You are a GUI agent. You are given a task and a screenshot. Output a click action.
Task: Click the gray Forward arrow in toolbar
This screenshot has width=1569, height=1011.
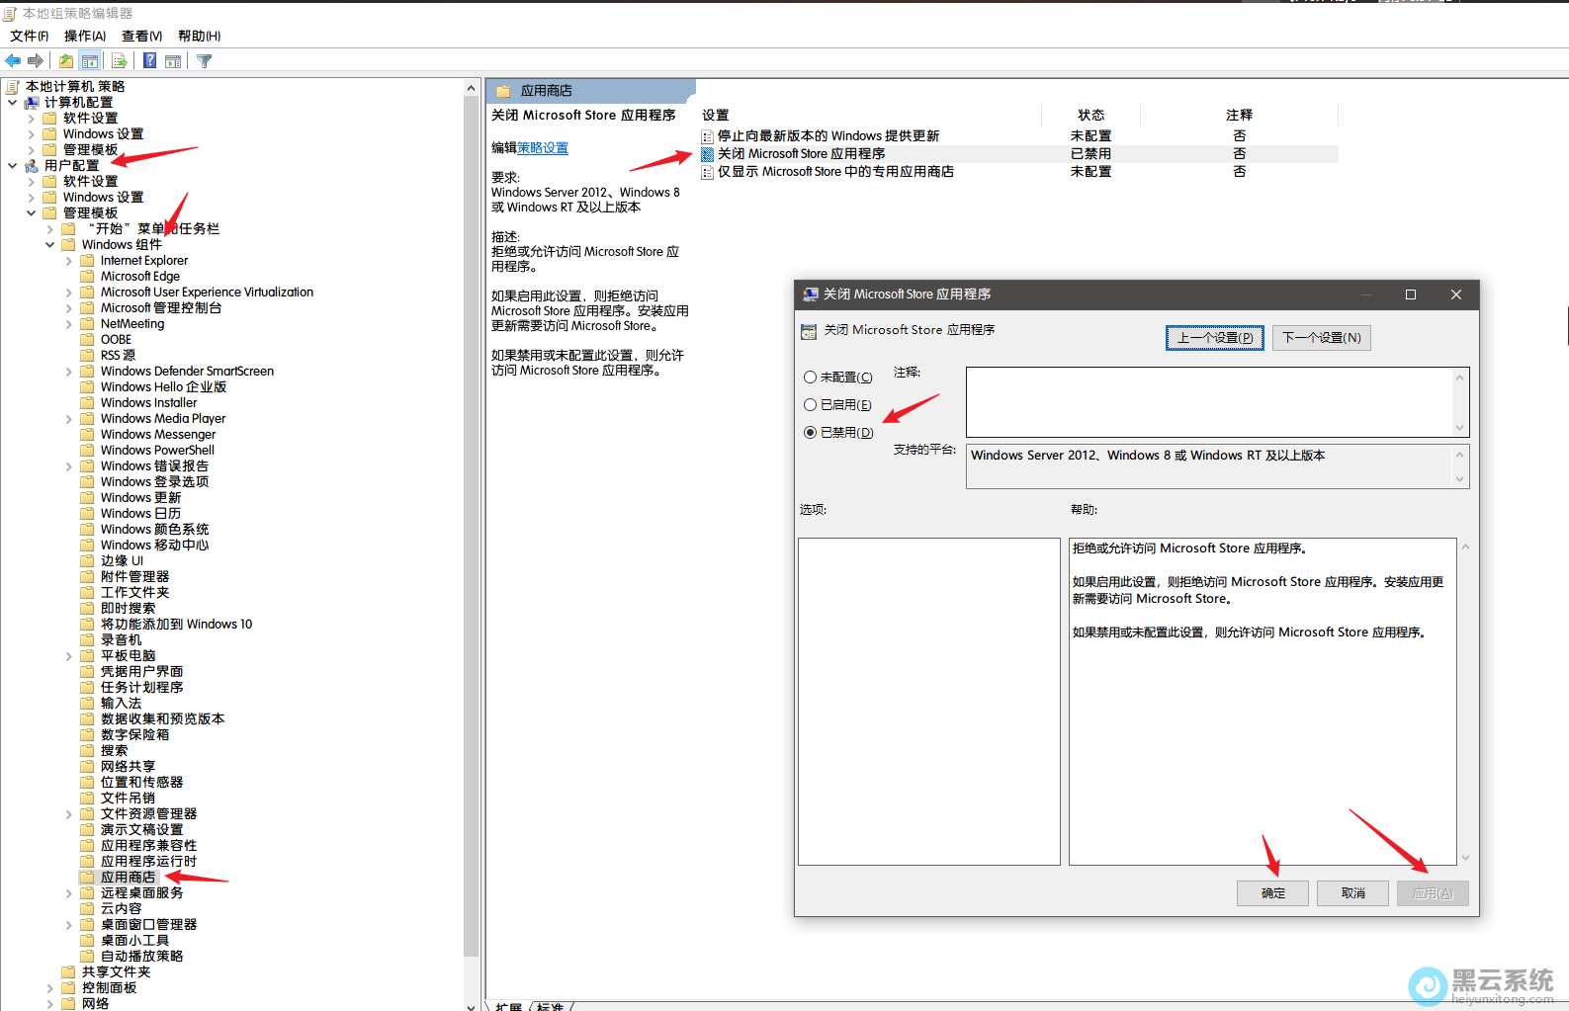pyautogui.click(x=36, y=61)
